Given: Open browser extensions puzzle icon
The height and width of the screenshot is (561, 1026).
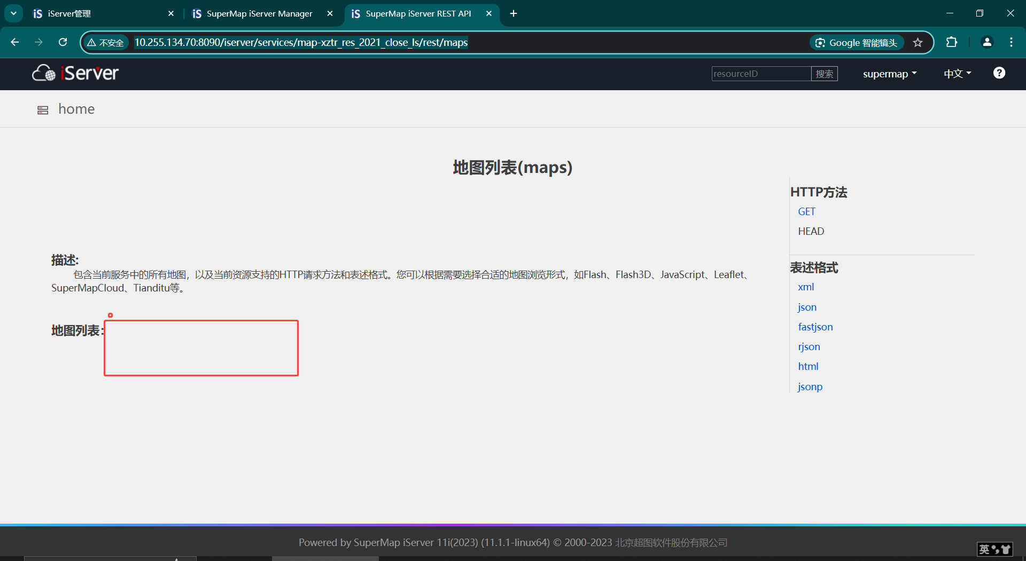Looking at the screenshot, I should 952,42.
